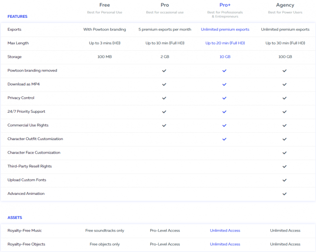Click Pro+ Unlimited Access for Royalty-Free Music
This screenshot has height=252, width=316.
[225, 231]
